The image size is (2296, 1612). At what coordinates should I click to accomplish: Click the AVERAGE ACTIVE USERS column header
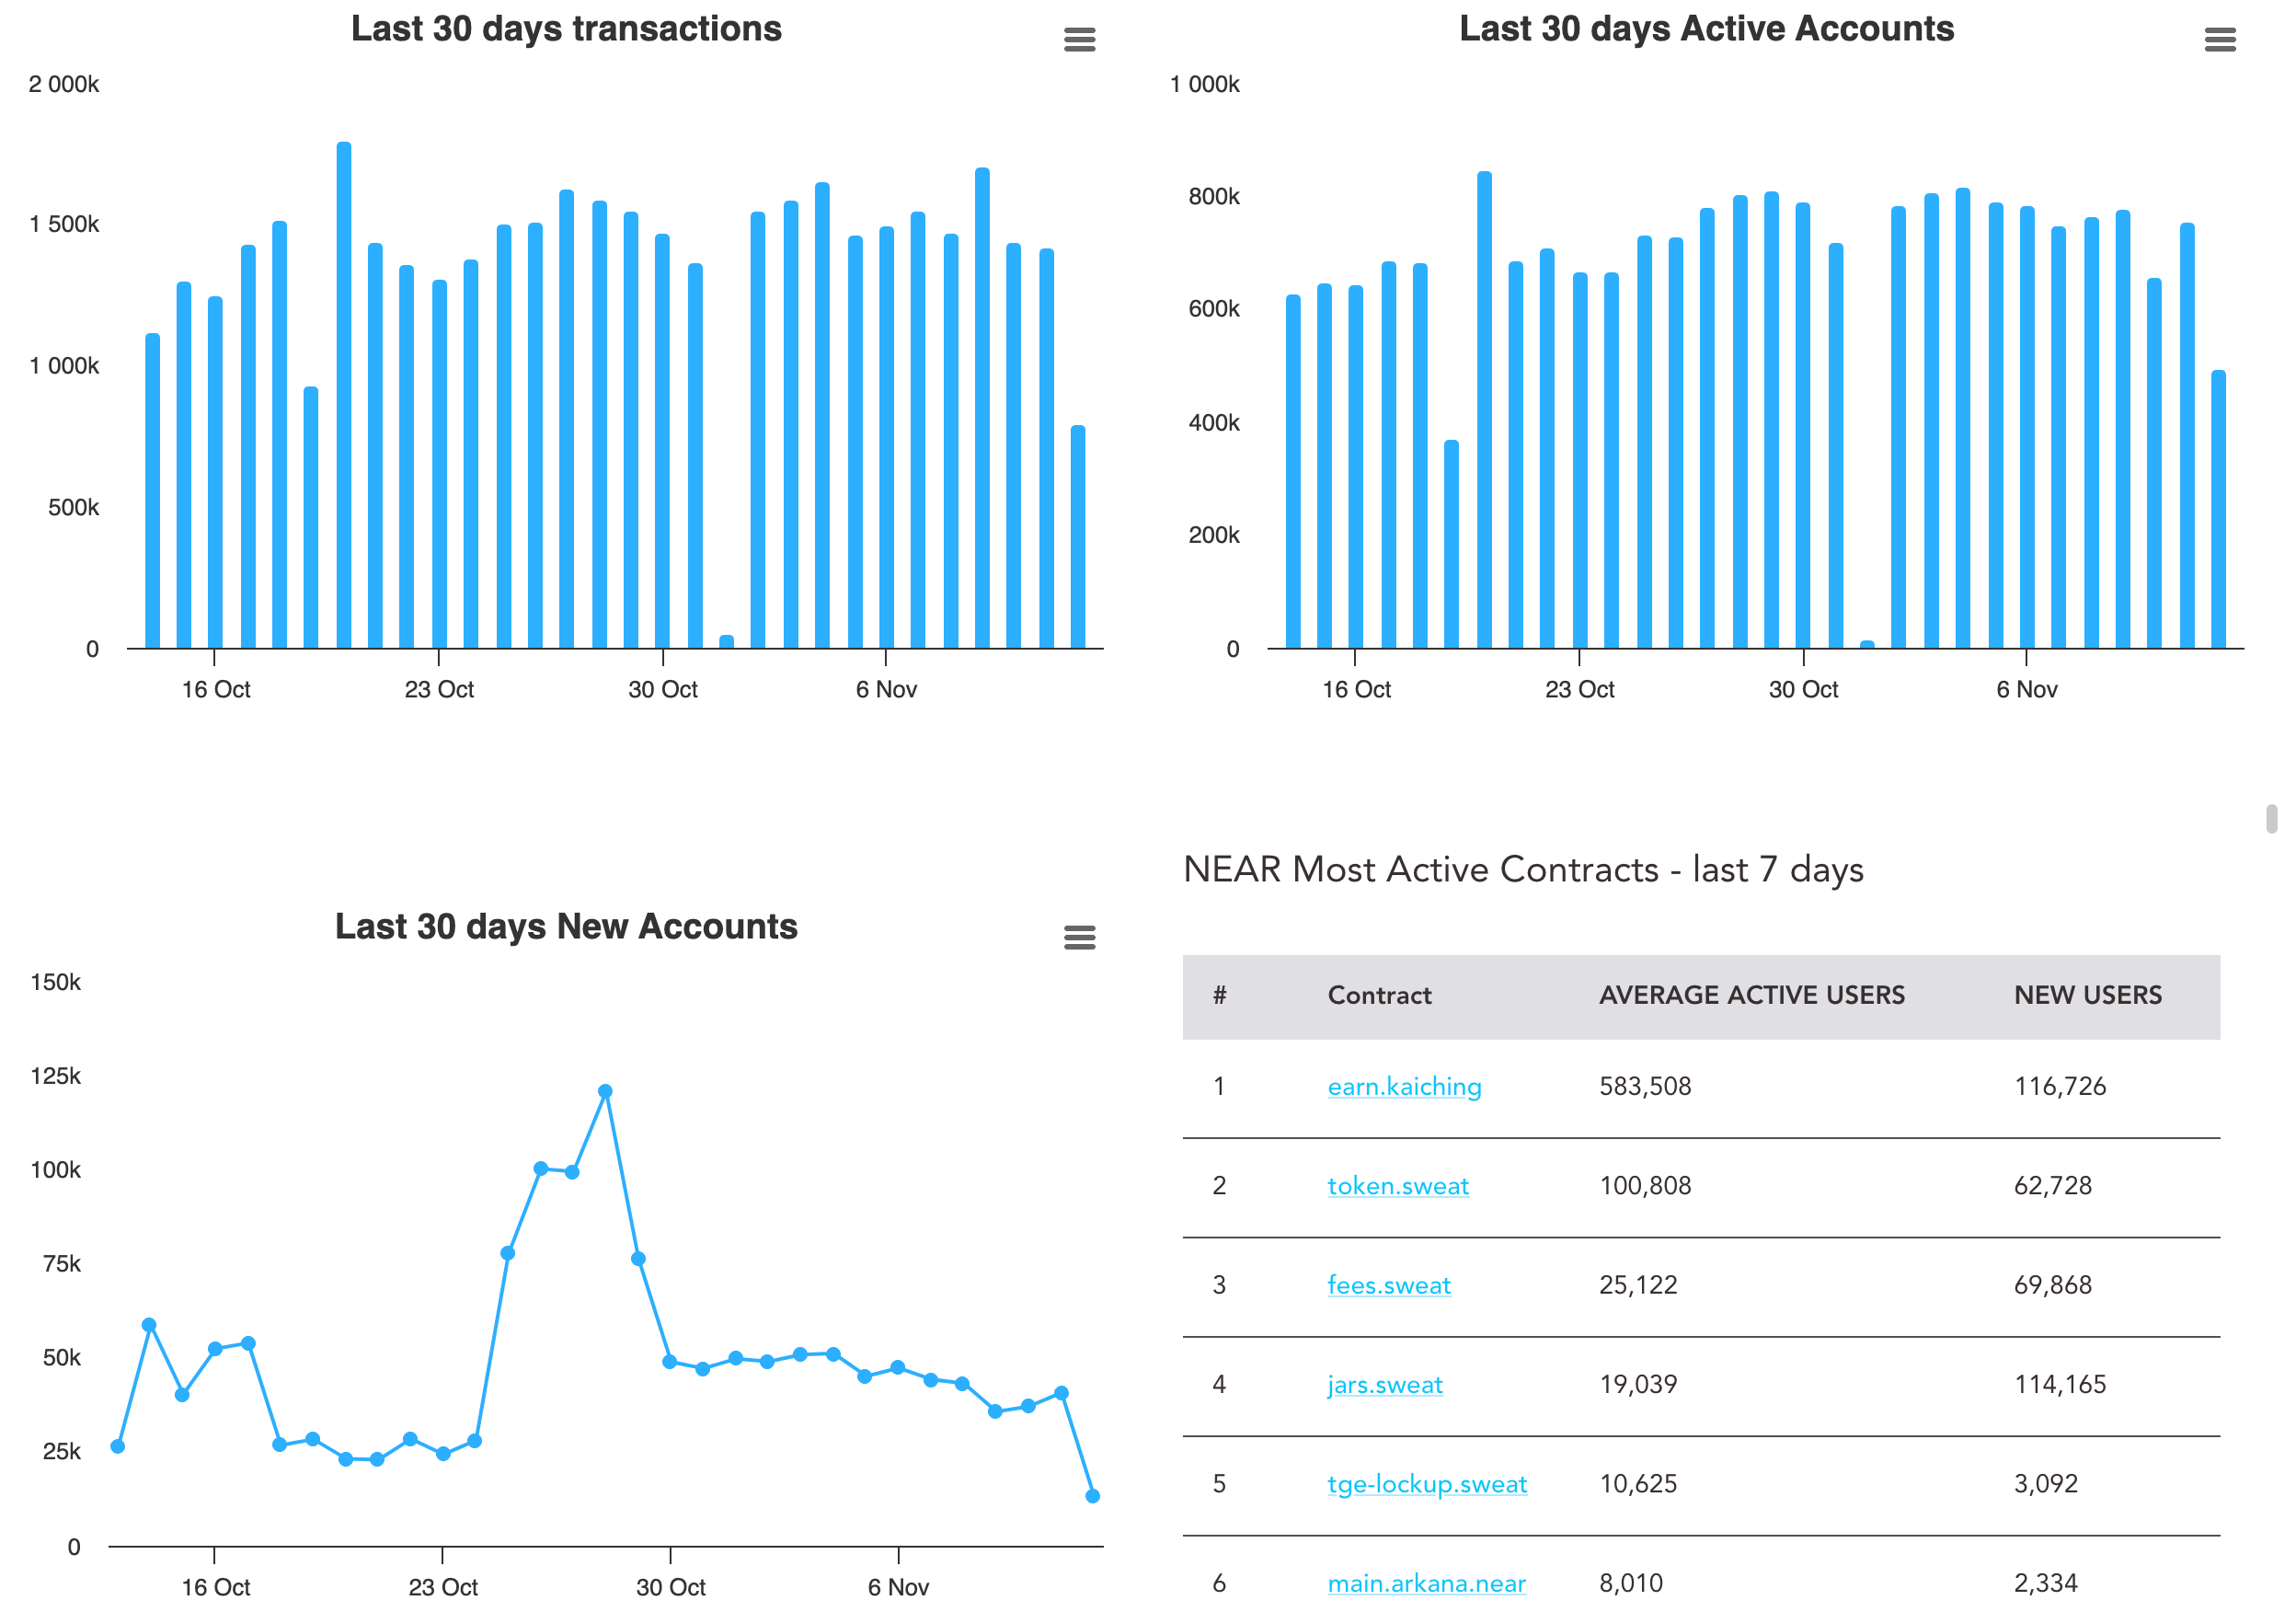[x=1751, y=995]
